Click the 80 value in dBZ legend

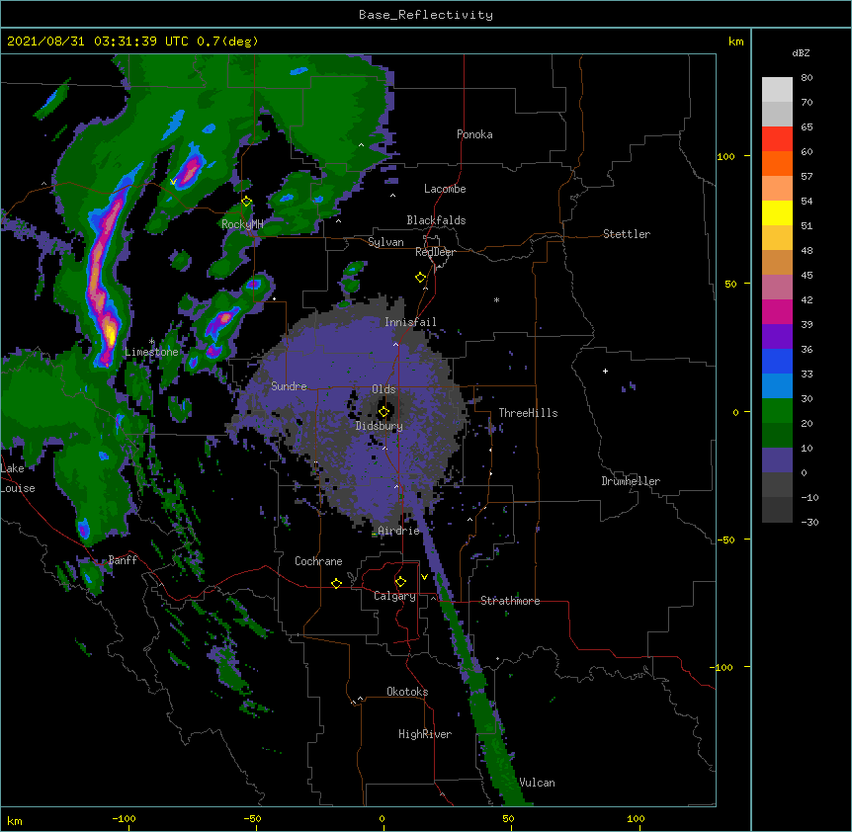pos(807,77)
